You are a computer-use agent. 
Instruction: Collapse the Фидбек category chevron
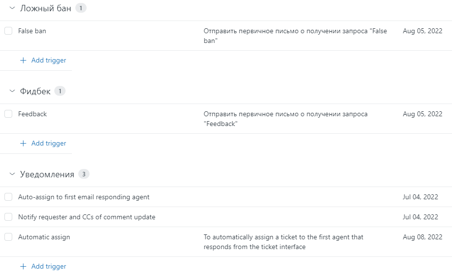click(12, 91)
